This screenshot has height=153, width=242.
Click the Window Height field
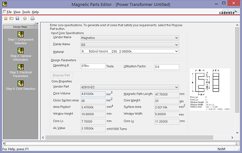point(93,114)
